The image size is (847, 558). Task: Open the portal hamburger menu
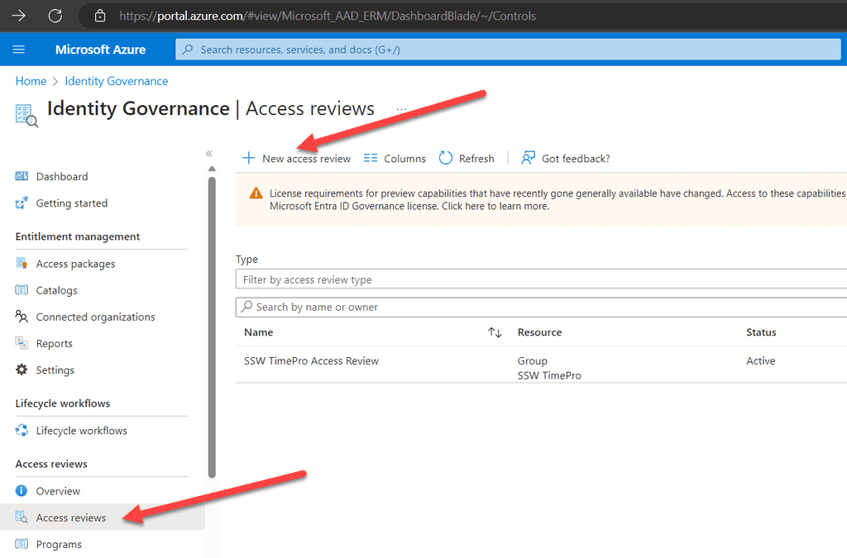point(18,49)
